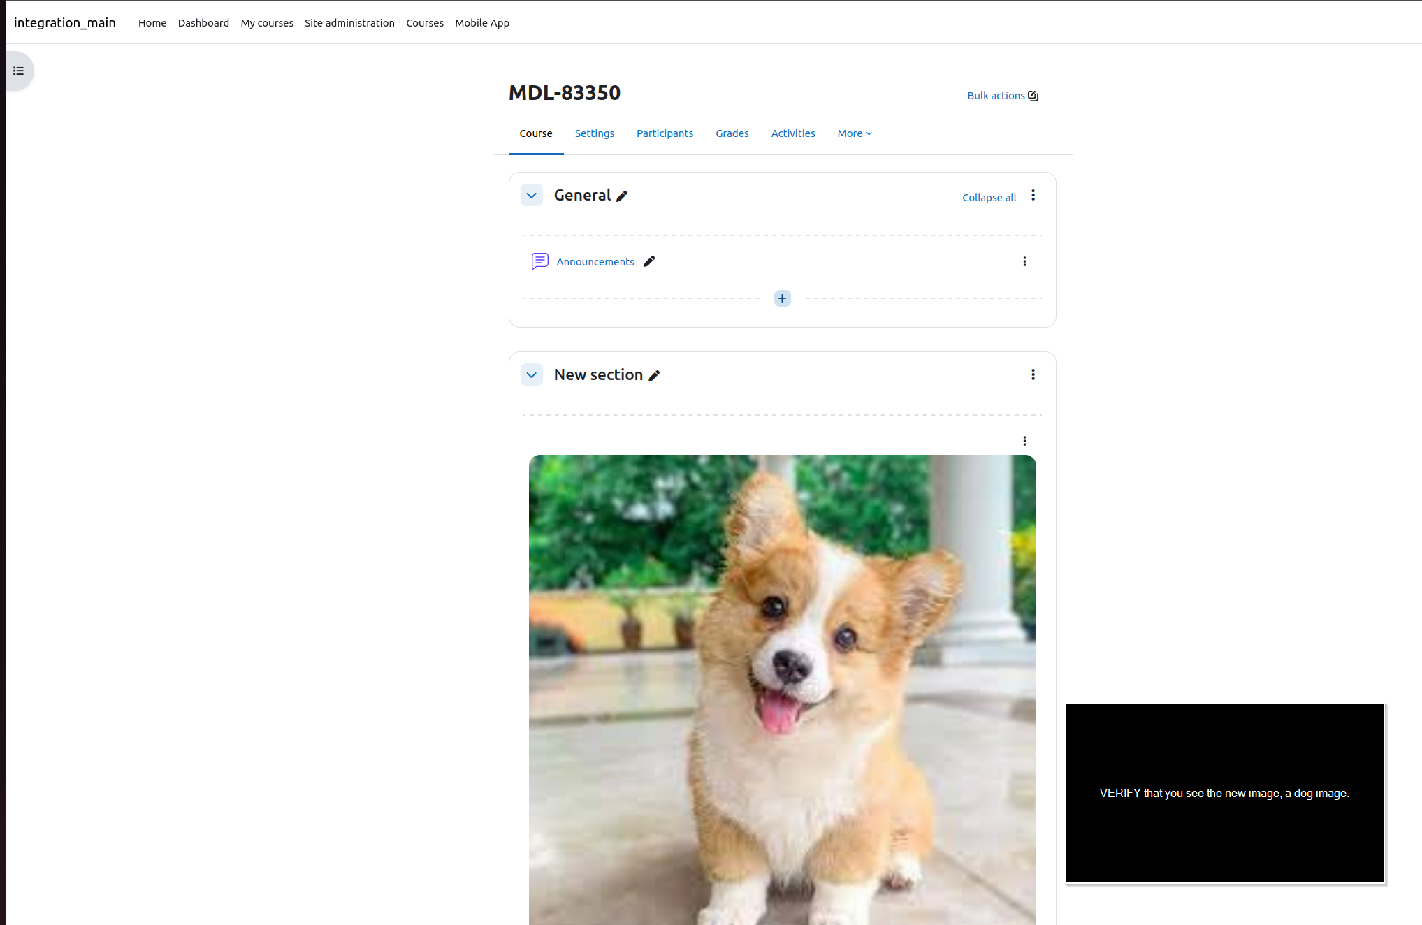Open the Mobile App navigation item
Screen dimensions: 1422x925
(482, 23)
